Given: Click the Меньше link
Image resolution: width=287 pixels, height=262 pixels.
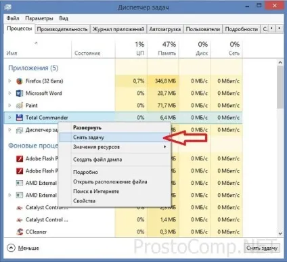Looking at the screenshot, I should pos(28,248).
